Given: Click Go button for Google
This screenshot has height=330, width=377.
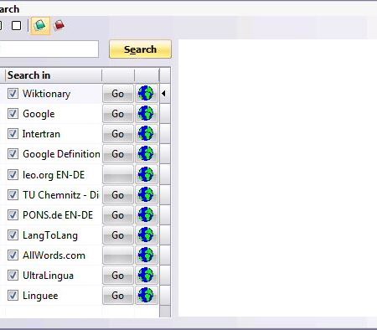Looking at the screenshot, I should 118,114.
